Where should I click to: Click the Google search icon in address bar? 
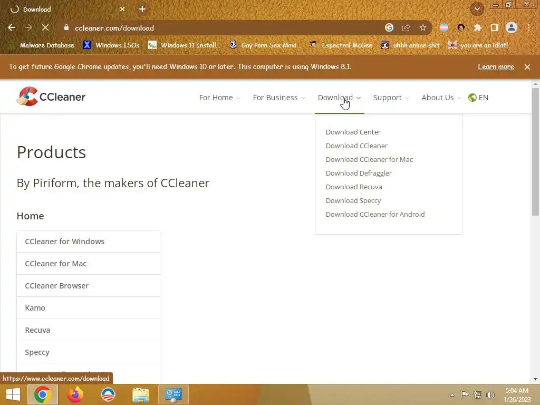click(x=389, y=28)
